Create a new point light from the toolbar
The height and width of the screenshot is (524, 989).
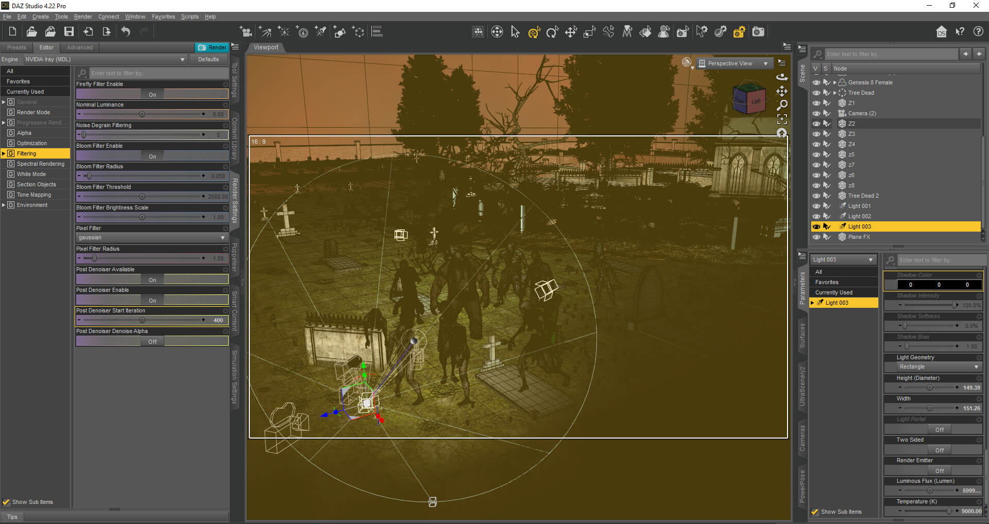pos(283,32)
